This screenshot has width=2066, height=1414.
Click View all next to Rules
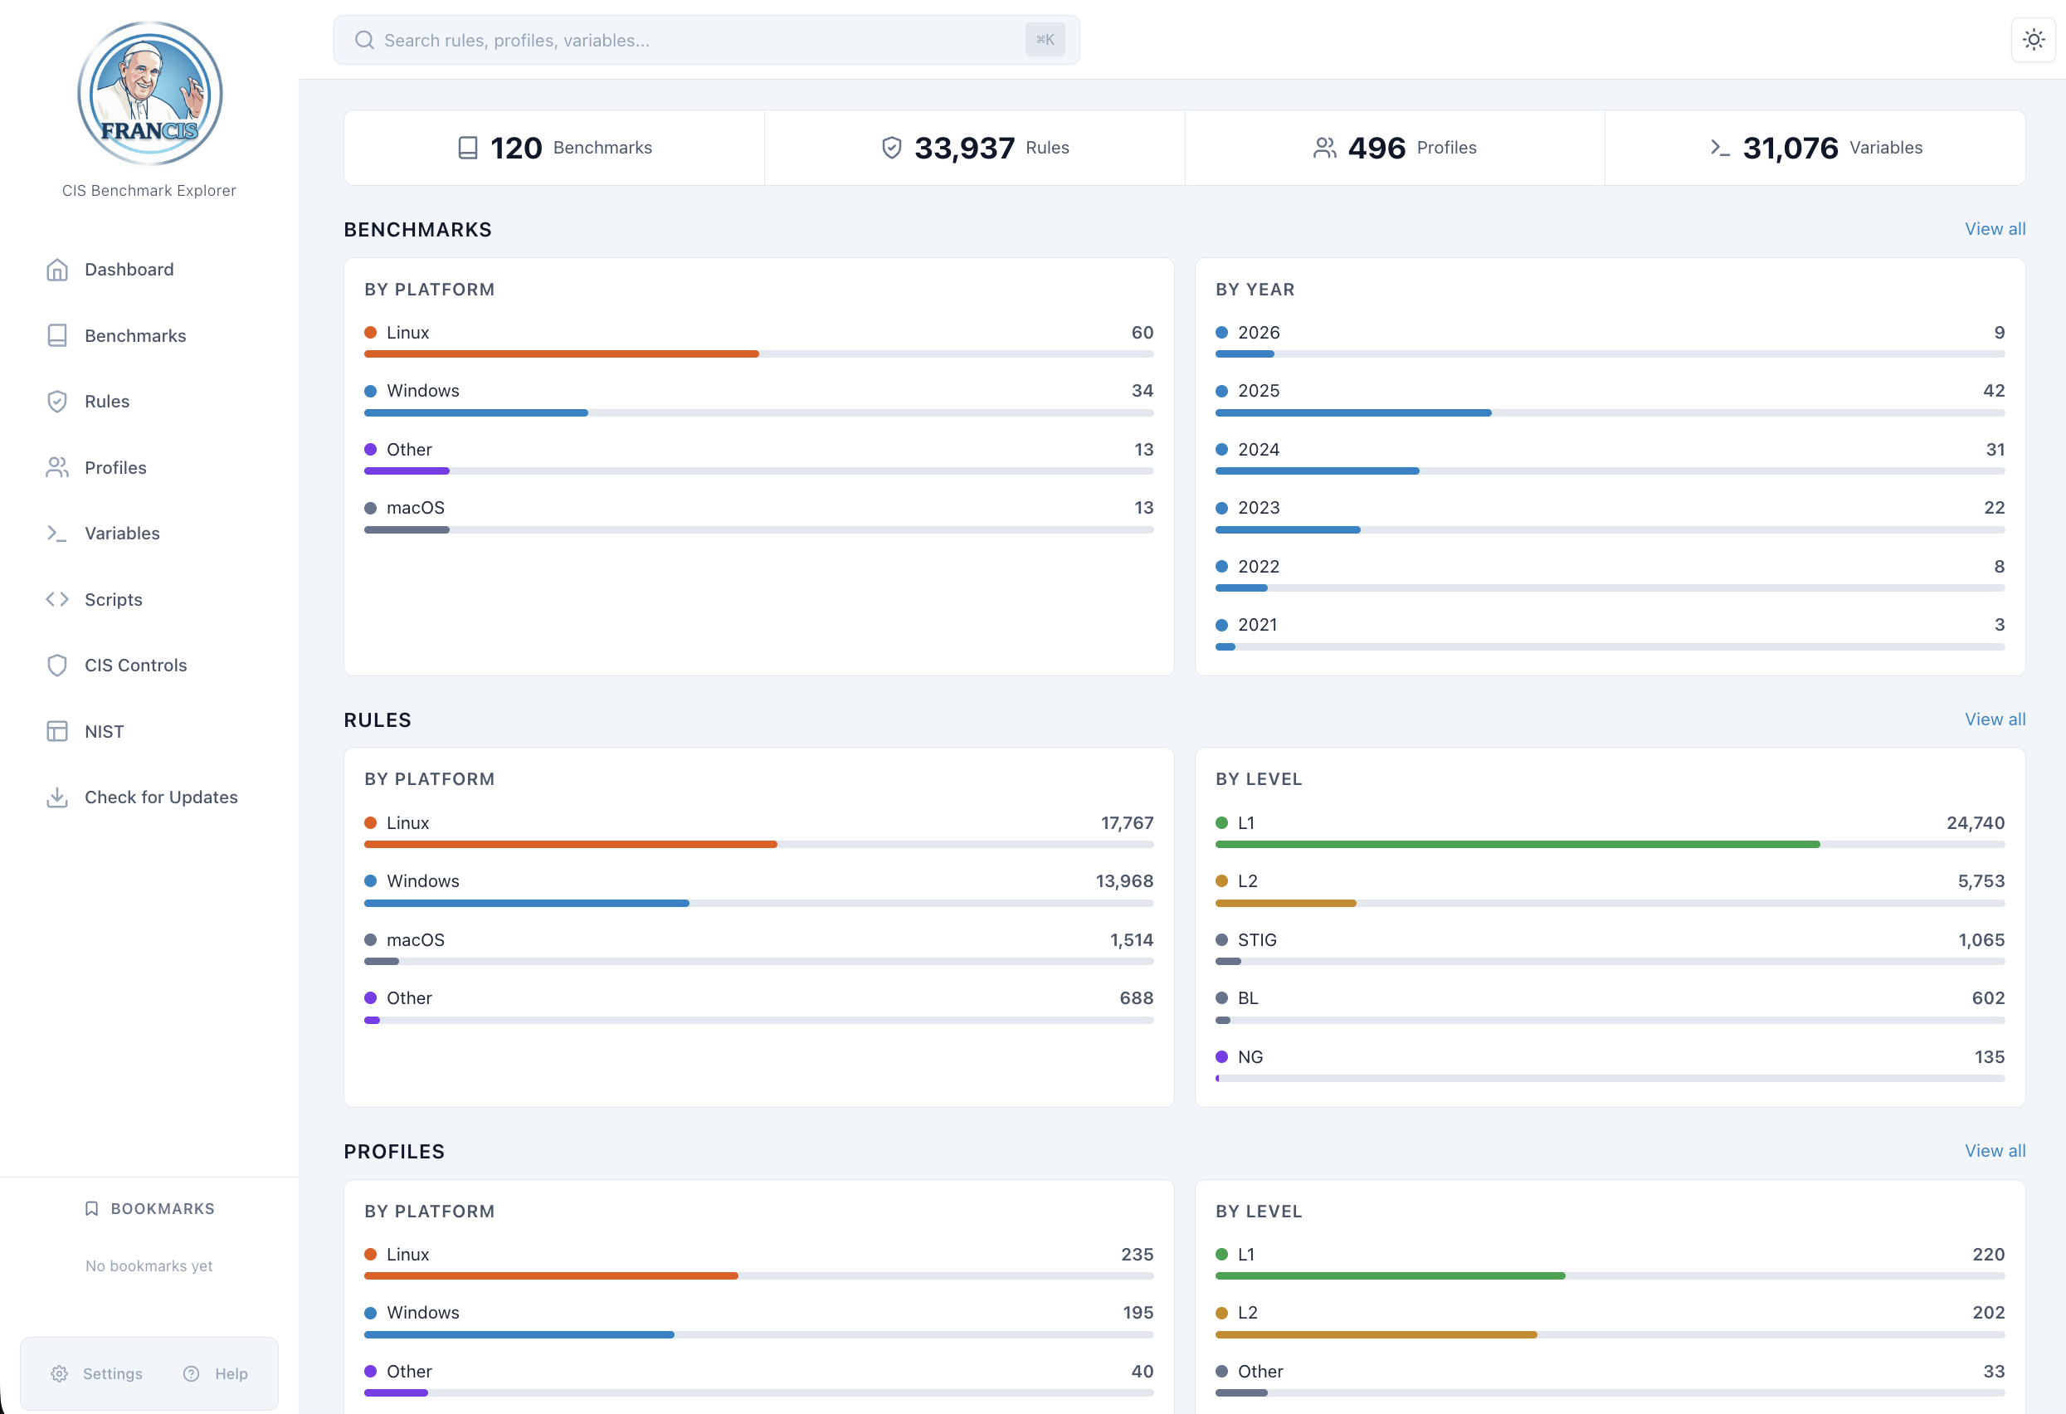point(1994,719)
